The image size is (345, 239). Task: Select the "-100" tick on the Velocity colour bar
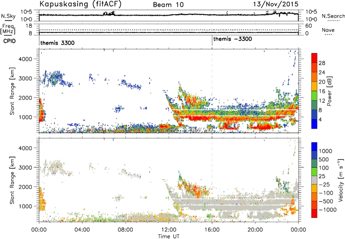[x=326, y=193]
